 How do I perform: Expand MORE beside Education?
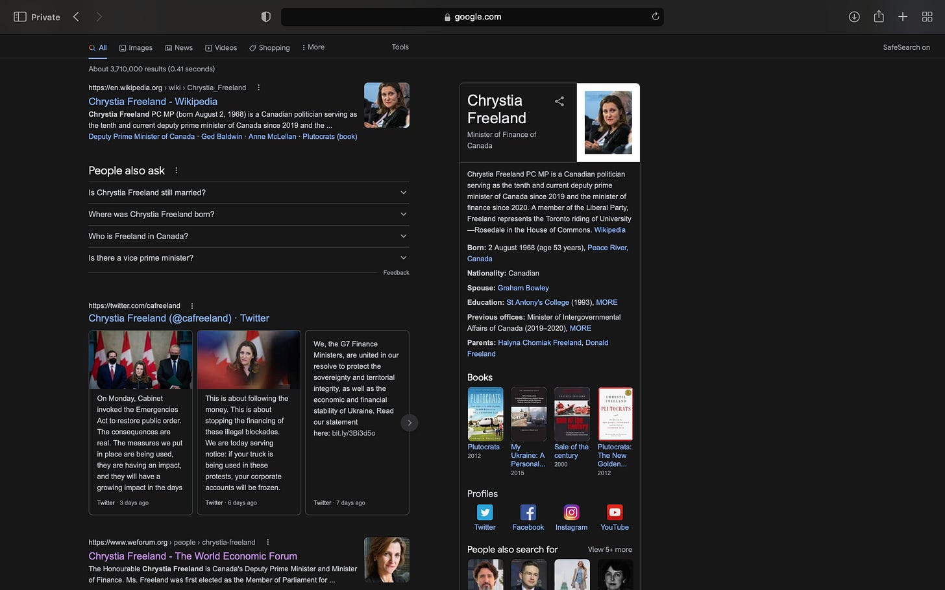(x=607, y=303)
